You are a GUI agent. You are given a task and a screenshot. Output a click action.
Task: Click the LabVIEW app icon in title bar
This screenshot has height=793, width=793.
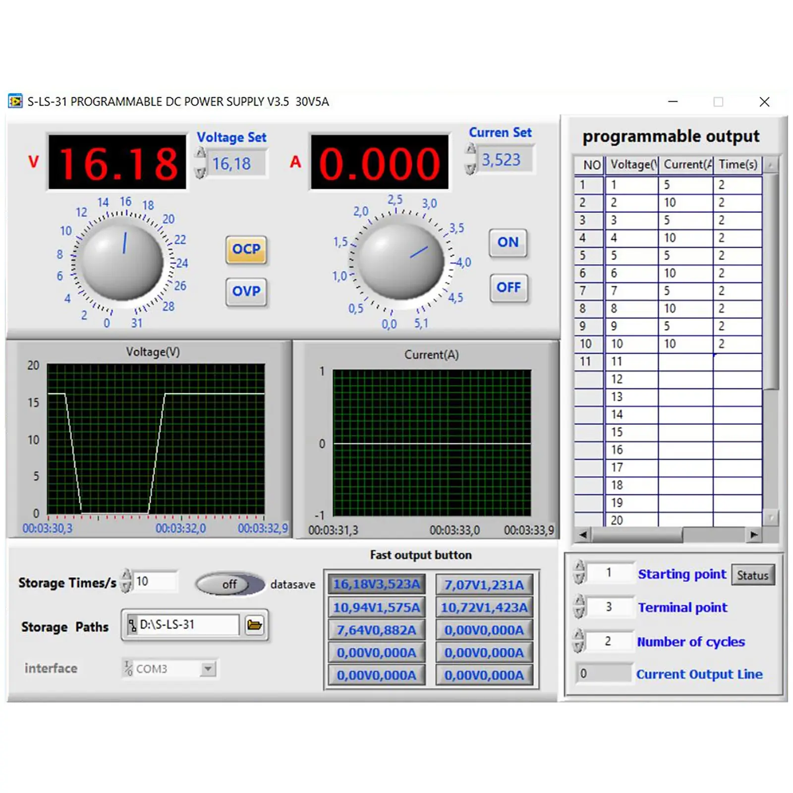[x=15, y=102]
